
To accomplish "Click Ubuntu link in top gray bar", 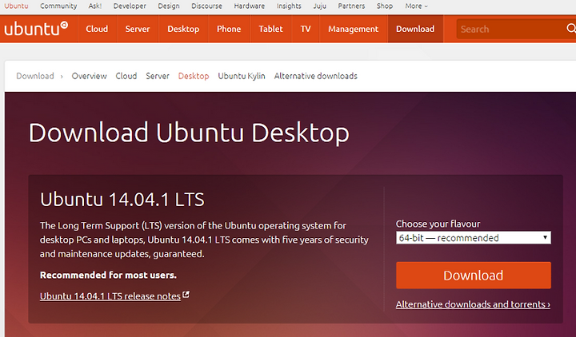I will tap(16, 6).
